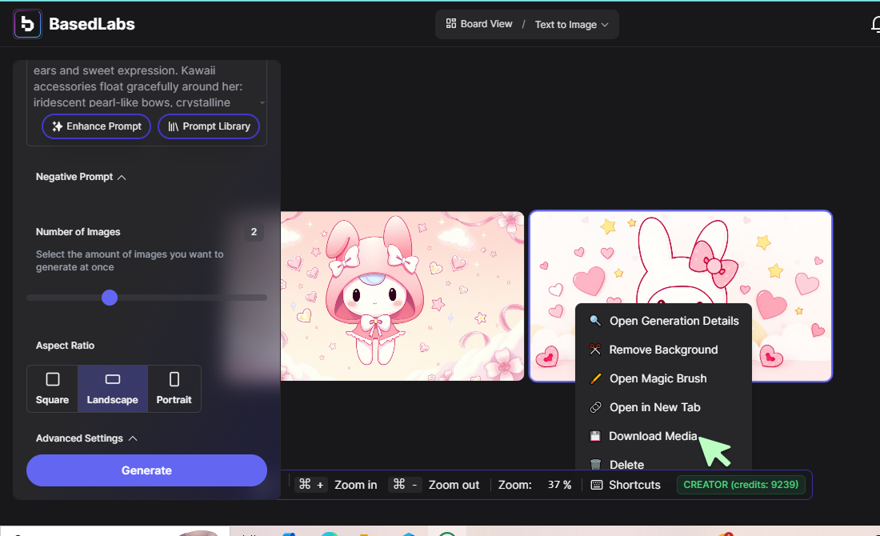Click the prompt textbox scroll arrow
This screenshot has height=536, width=880.
coord(262,102)
